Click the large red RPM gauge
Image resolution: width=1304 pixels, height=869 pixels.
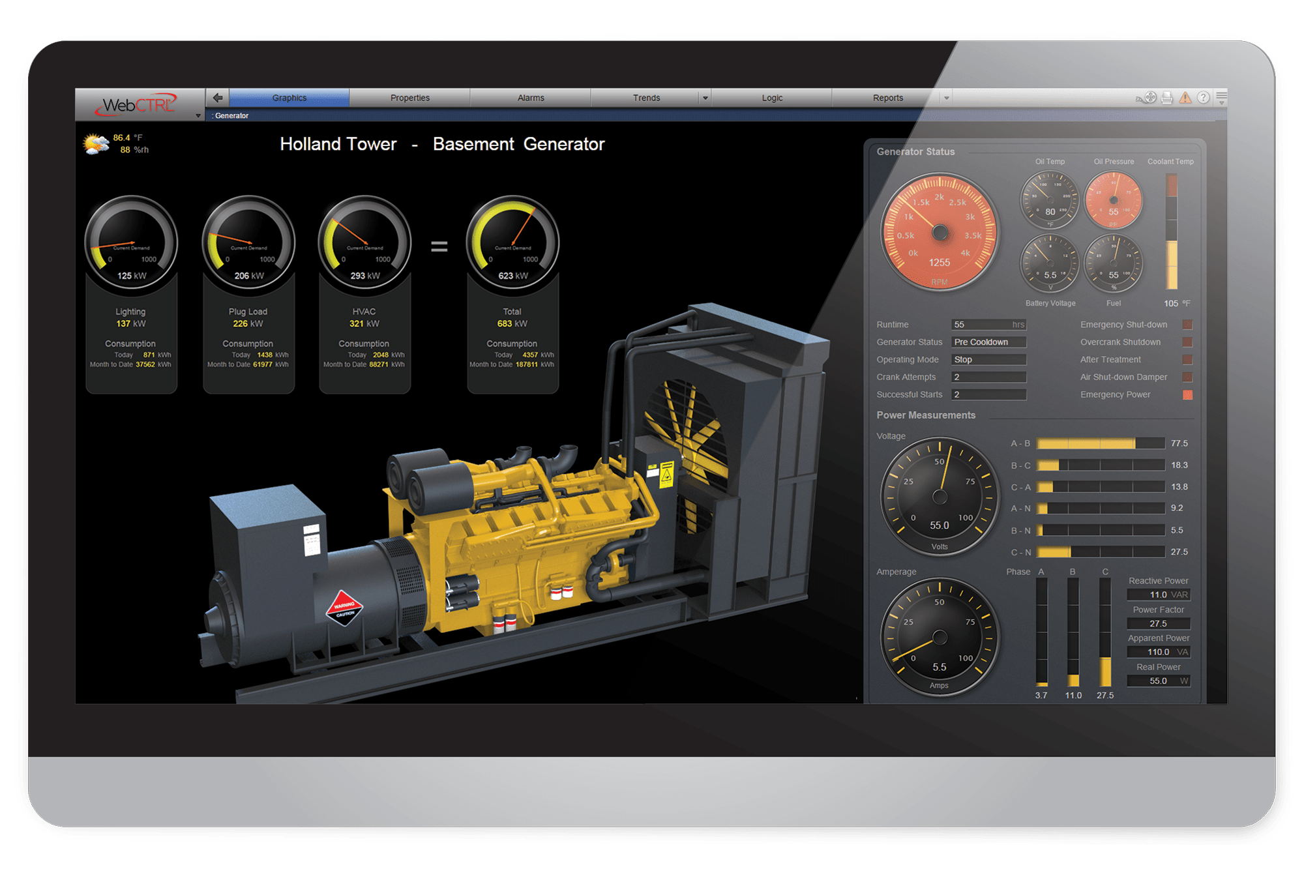click(x=940, y=231)
